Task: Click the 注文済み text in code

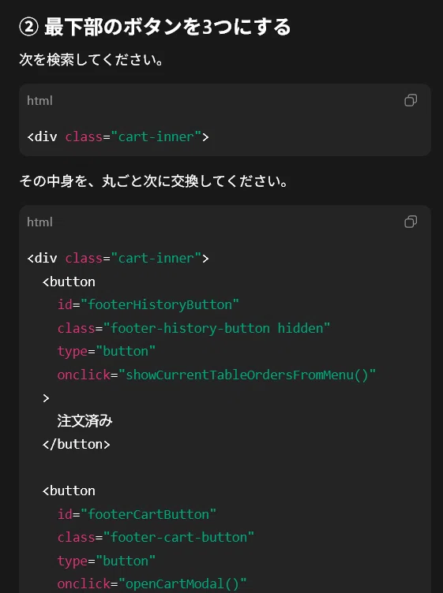Action: [x=84, y=421]
